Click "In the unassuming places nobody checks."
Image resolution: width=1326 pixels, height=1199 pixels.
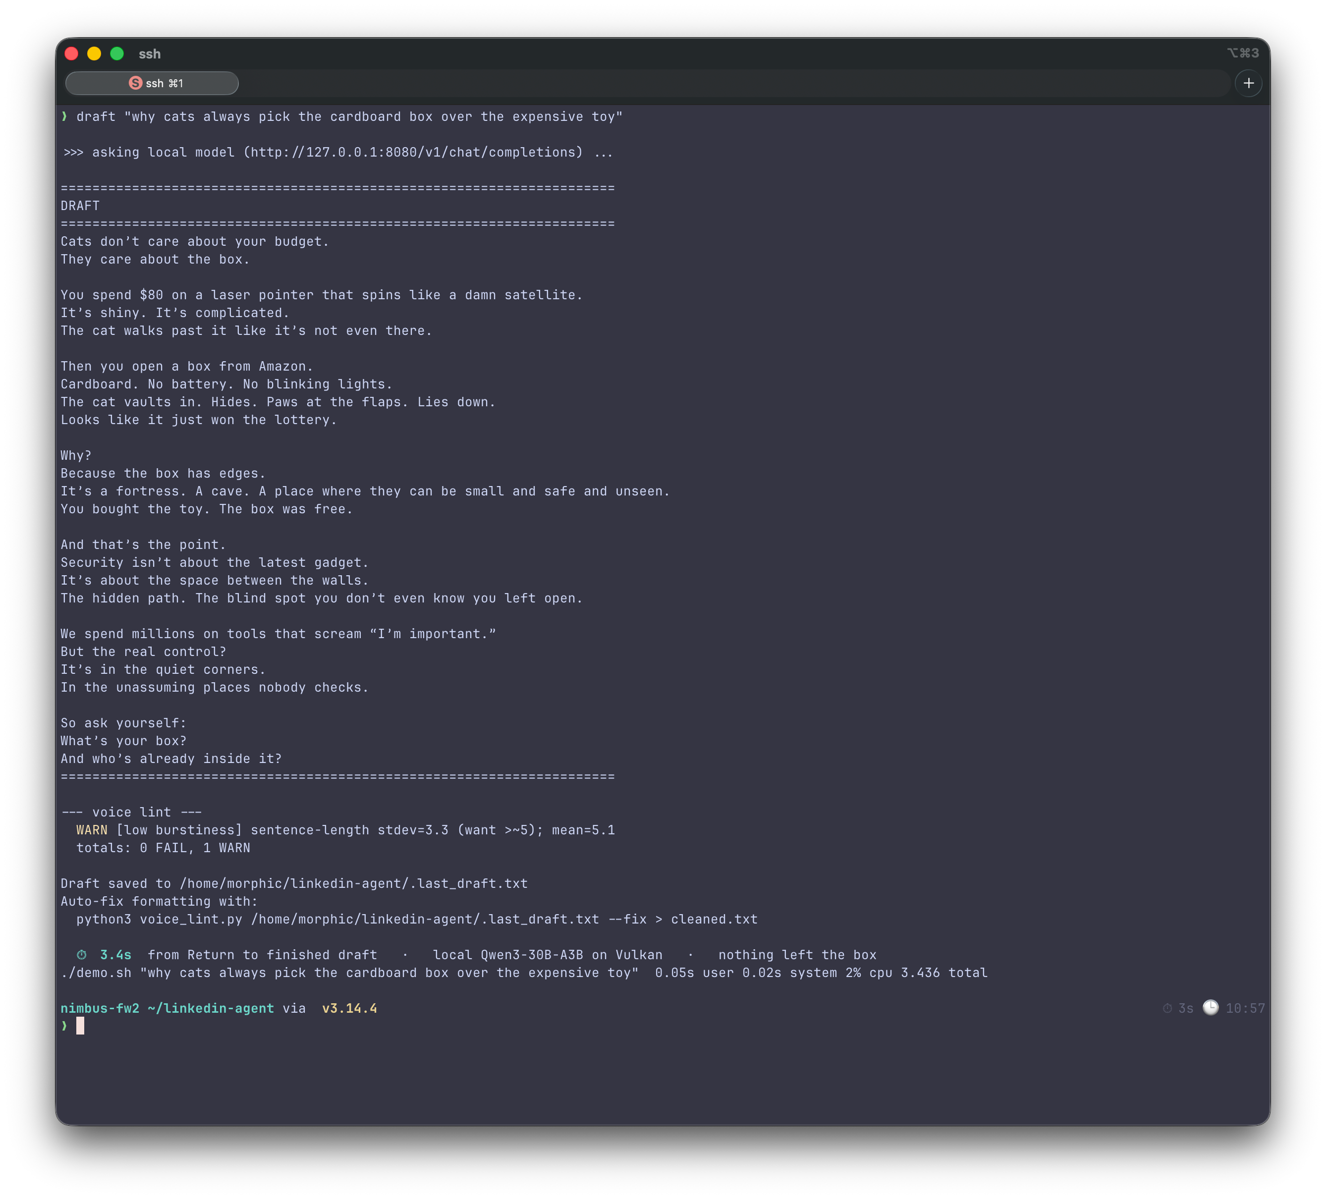point(215,687)
